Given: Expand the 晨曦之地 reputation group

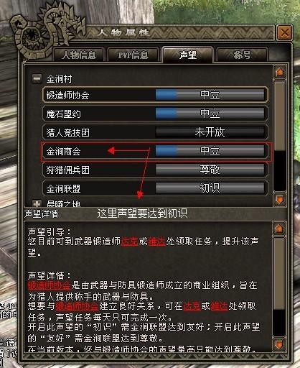Looking at the screenshot, I should (x=37, y=204).
